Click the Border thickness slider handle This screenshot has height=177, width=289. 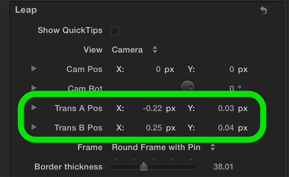(x=144, y=166)
